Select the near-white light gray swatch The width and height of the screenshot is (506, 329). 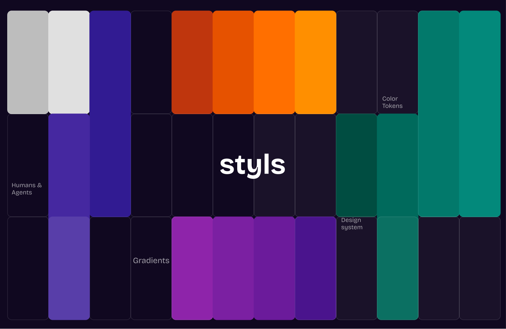point(69,62)
